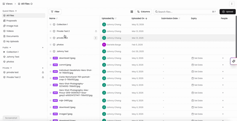
Task: Open the Columns settings button
Action: pos(143,12)
